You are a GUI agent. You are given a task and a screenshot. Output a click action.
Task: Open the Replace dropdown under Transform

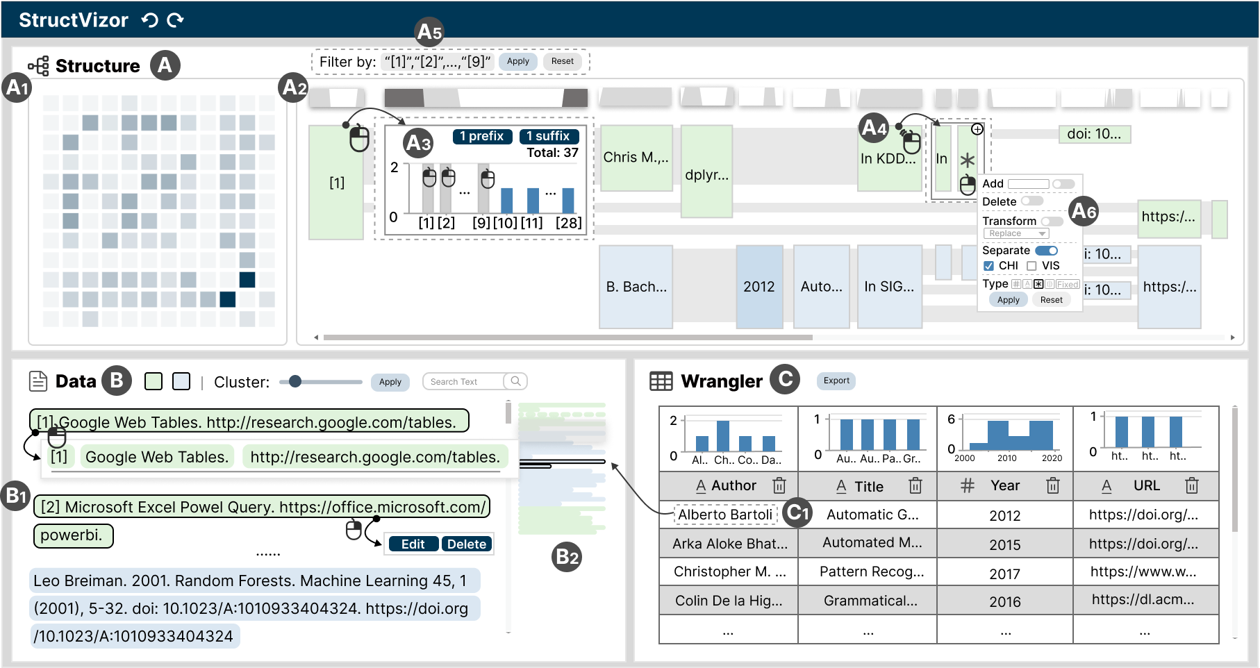1016,234
